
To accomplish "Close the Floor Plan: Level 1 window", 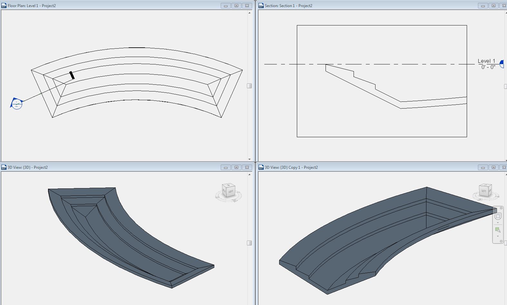I will [247, 6].
